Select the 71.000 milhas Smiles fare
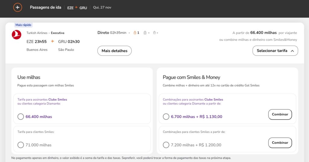Screen dimensions: 309x162 (21, 145)
